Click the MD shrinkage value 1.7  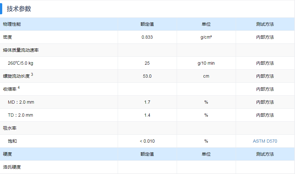point(147,102)
